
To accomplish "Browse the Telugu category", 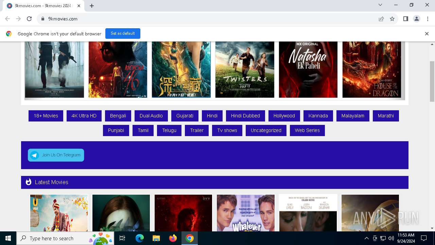I will click(x=169, y=130).
